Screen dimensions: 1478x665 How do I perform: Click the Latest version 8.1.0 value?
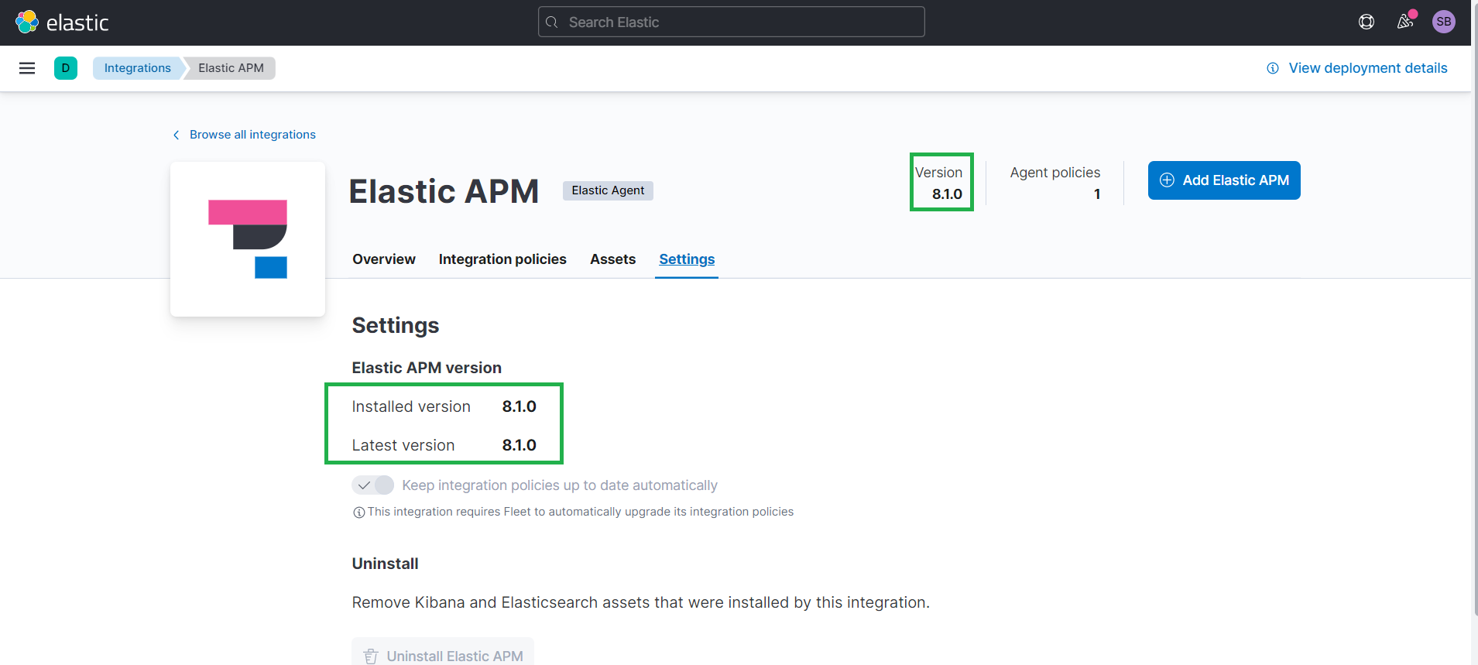520,445
